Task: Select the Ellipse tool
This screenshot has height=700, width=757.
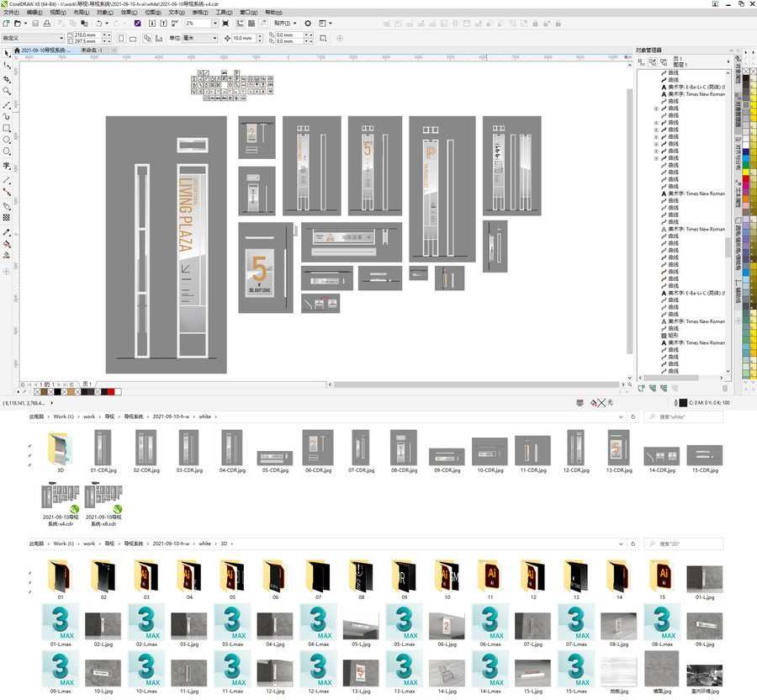Action: [6, 140]
